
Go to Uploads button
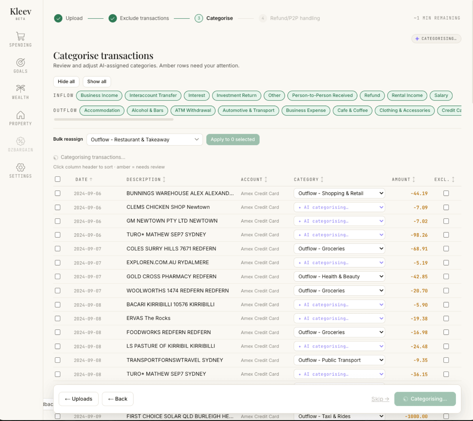click(x=79, y=399)
